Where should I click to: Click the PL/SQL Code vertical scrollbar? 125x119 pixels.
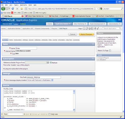tap(74, 100)
